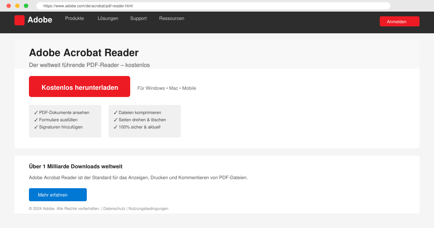
Task: Open the Produkte menu
Action: [75, 18]
